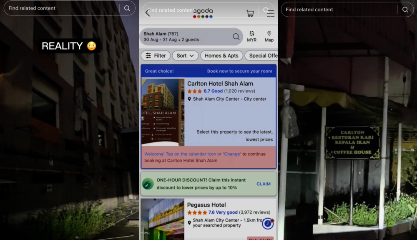Open Pegasus Hotel listing title
The height and width of the screenshot is (240, 417).
[x=206, y=205]
